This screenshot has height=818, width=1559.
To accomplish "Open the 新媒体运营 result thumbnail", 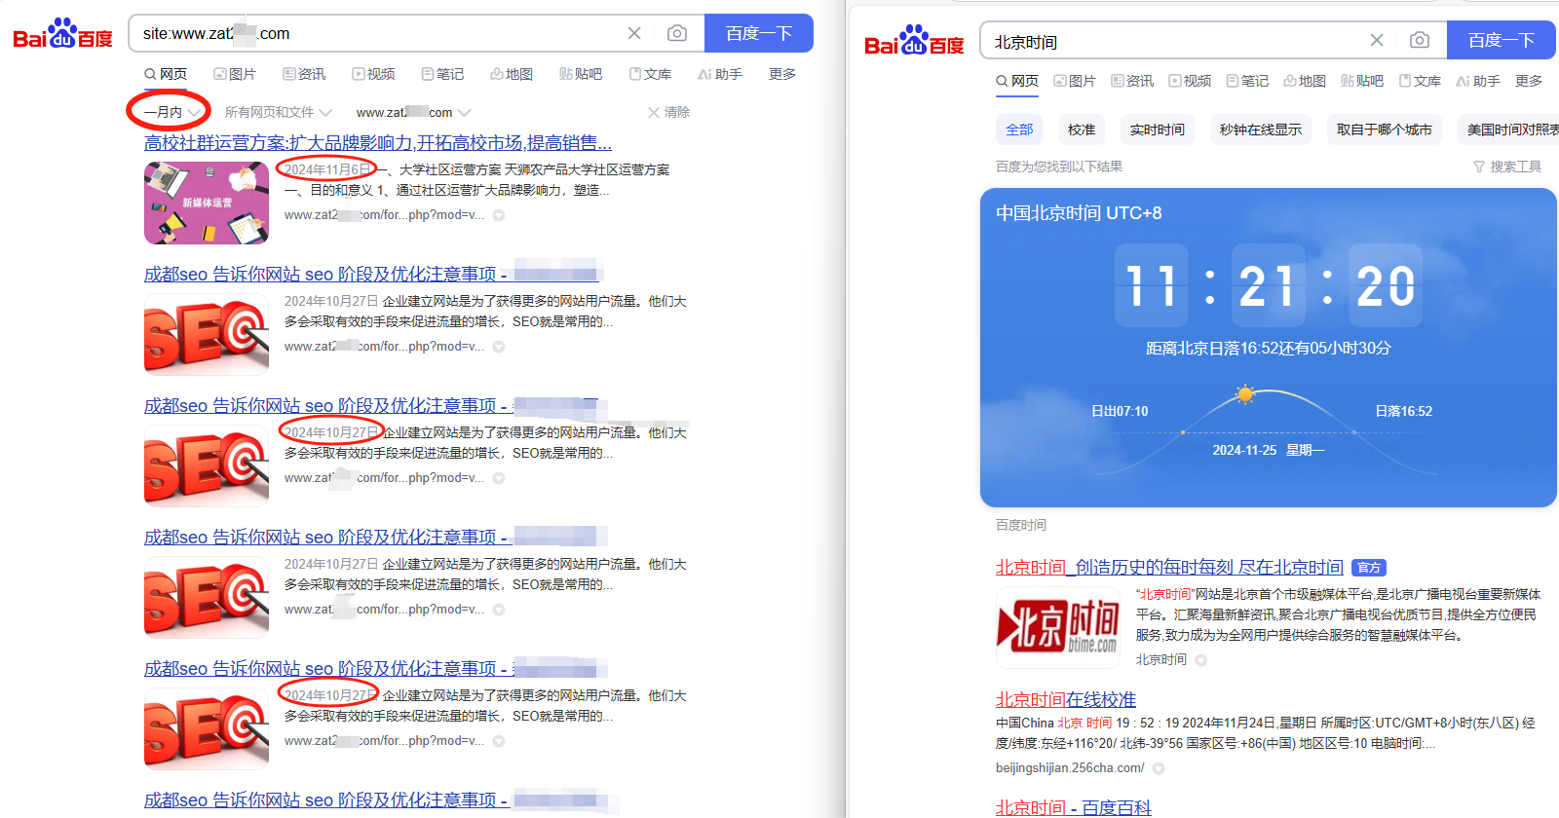I will pos(207,203).
